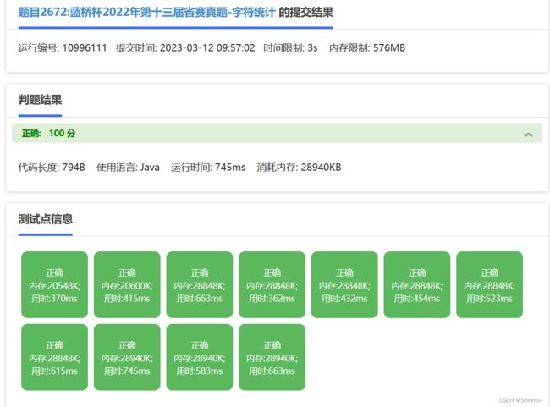Viewport: 550px width, 407px height.
Task: Click test card 内存:28848K 用时:663ms
Action: click(199, 284)
